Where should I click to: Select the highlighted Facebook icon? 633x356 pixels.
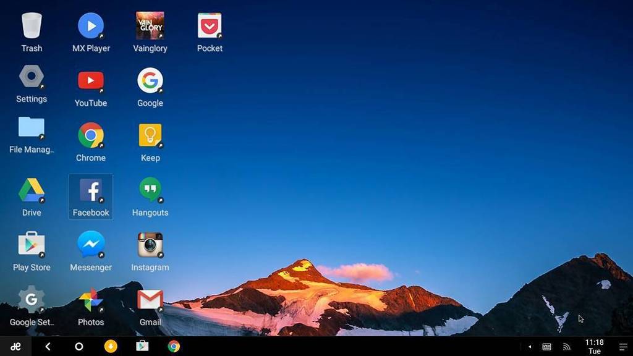click(91, 197)
